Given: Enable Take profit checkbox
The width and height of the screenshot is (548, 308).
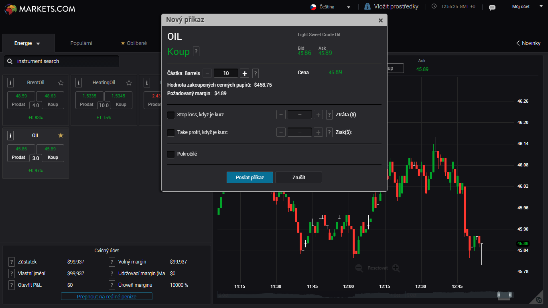Looking at the screenshot, I should (171, 133).
